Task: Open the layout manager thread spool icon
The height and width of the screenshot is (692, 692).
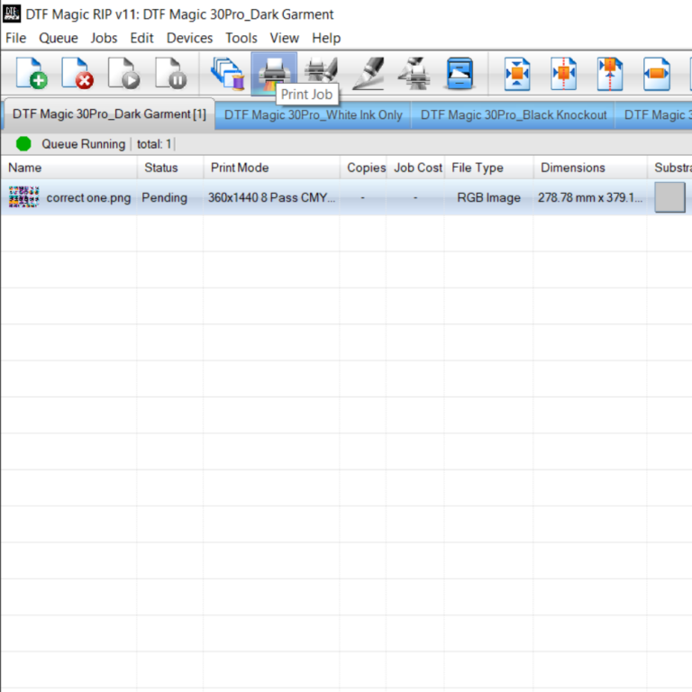Action: coord(228,73)
